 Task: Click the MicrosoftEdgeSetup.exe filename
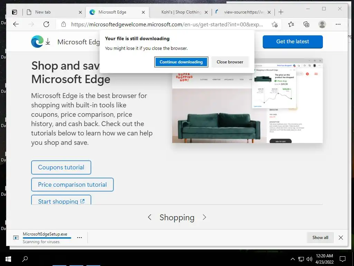pyautogui.click(x=45, y=234)
